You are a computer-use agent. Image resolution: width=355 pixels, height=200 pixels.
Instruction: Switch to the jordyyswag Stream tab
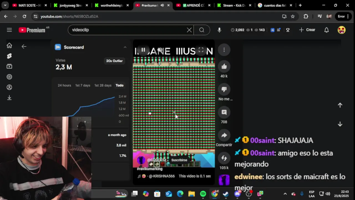(71, 5)
